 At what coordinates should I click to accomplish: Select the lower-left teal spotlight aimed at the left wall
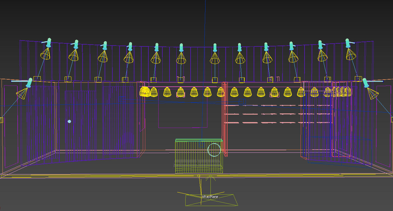pos(29,83)
